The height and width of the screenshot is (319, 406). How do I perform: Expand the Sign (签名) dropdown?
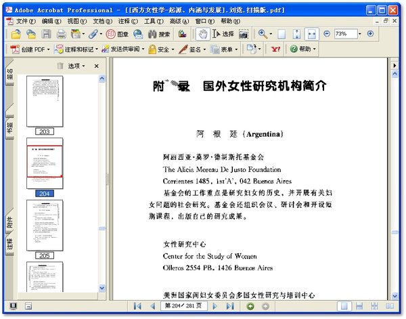click(x=204, y=49)
